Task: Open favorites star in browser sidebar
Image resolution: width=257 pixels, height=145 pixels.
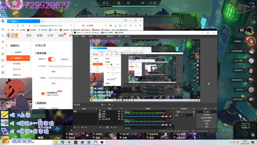Action: pyautogui.click(x=3, y=35)
